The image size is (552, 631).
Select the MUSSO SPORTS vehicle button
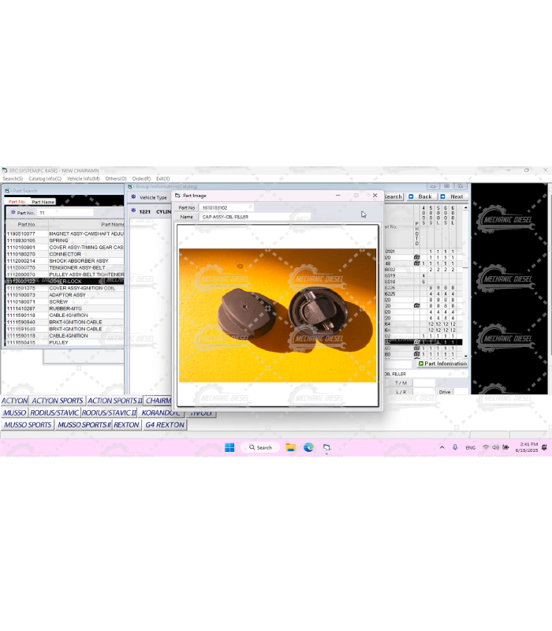pos(28,424)
